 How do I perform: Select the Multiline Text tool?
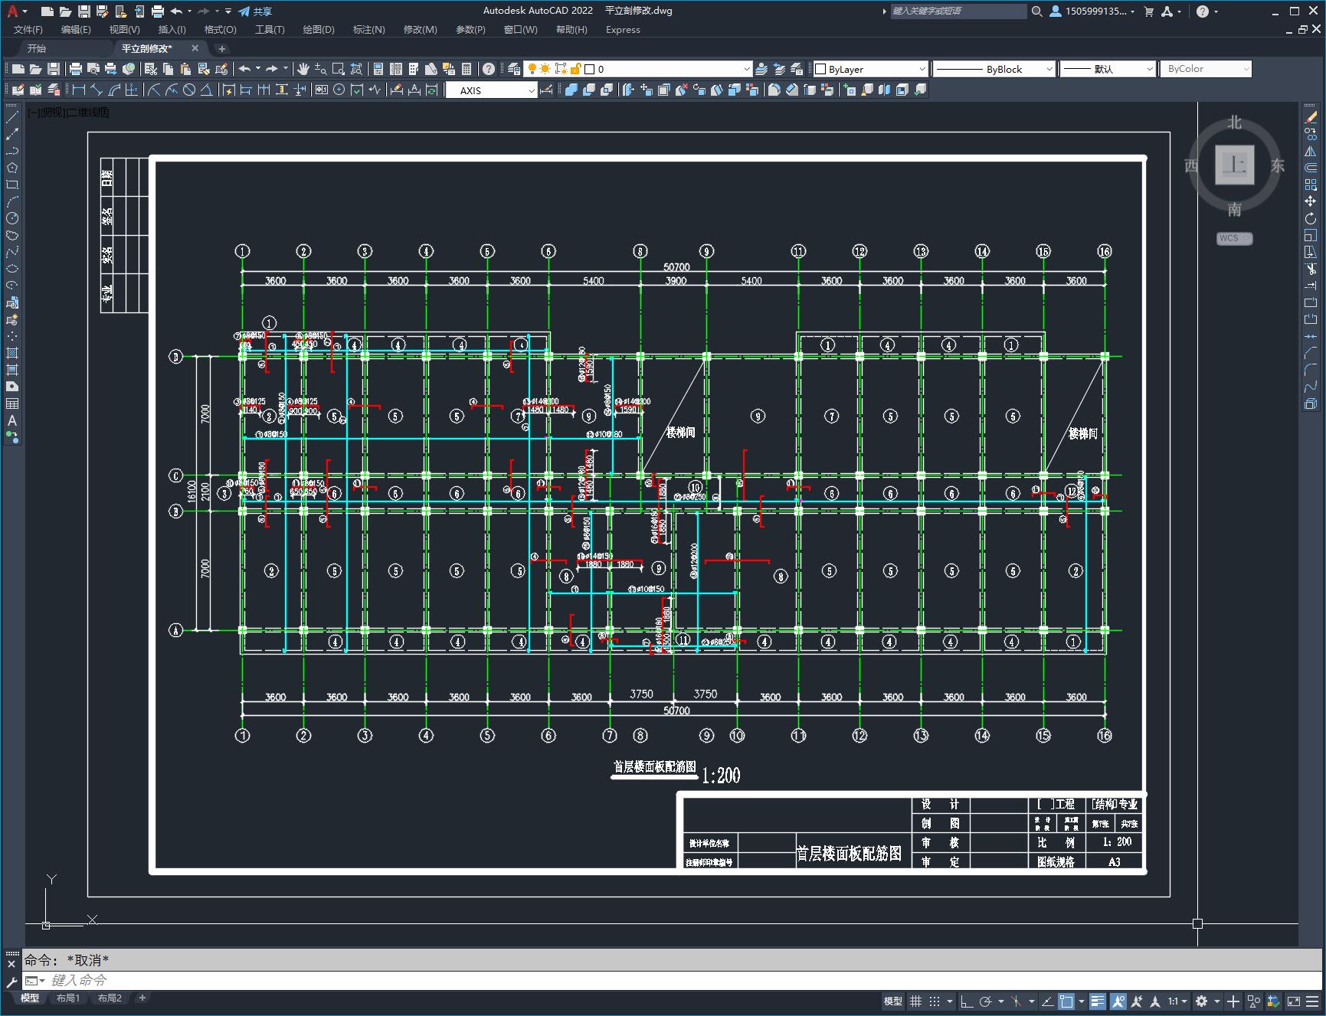[12, 420]
